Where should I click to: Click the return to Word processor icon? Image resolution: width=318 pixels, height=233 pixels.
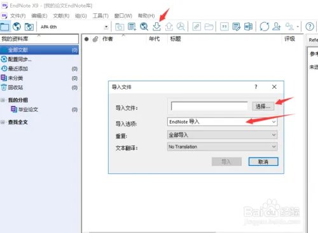click(248, 27)
